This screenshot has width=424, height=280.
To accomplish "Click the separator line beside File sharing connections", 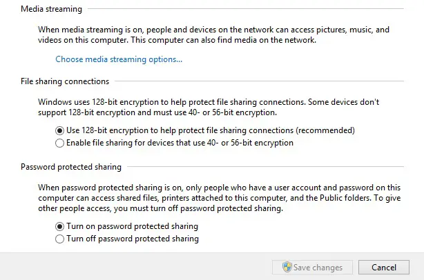I will (x=260, y=81).
